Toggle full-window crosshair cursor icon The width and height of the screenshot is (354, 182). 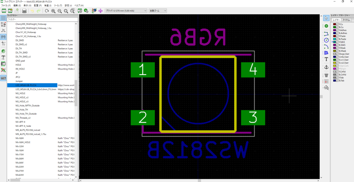3,43
